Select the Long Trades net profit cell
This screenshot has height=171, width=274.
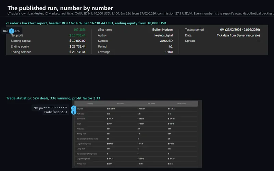141,109
